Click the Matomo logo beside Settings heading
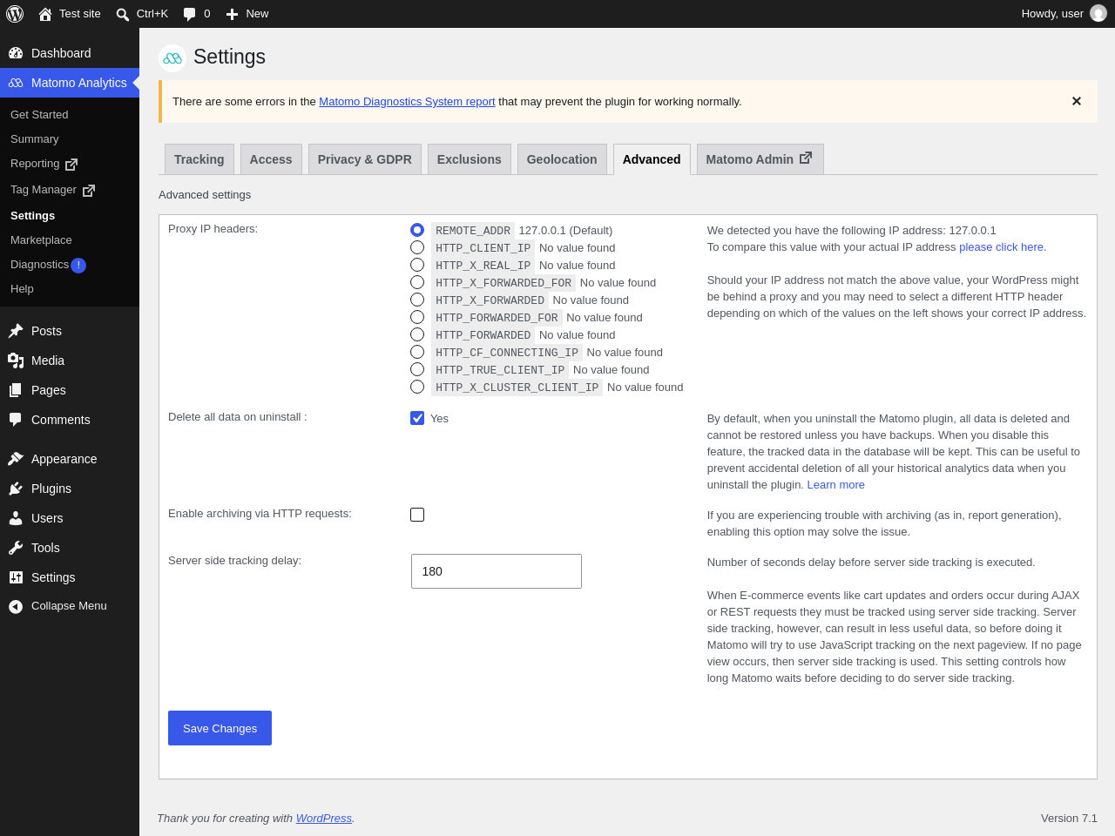 pyautogui.click(x=172, y=58)
